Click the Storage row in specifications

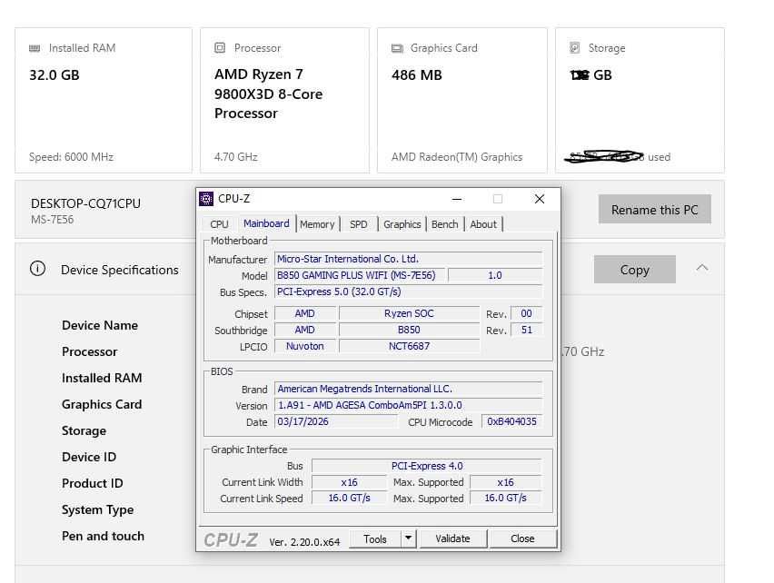pos(84,430)
